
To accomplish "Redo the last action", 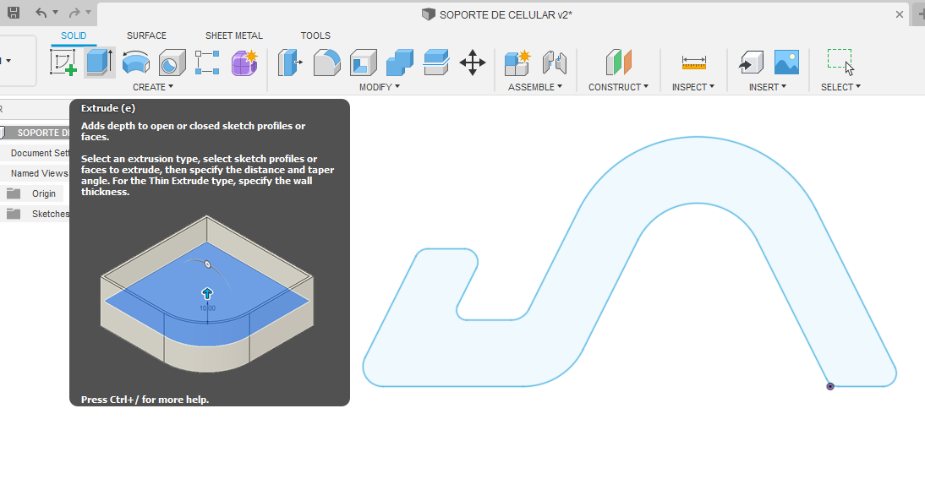I will tap(74, 13).
